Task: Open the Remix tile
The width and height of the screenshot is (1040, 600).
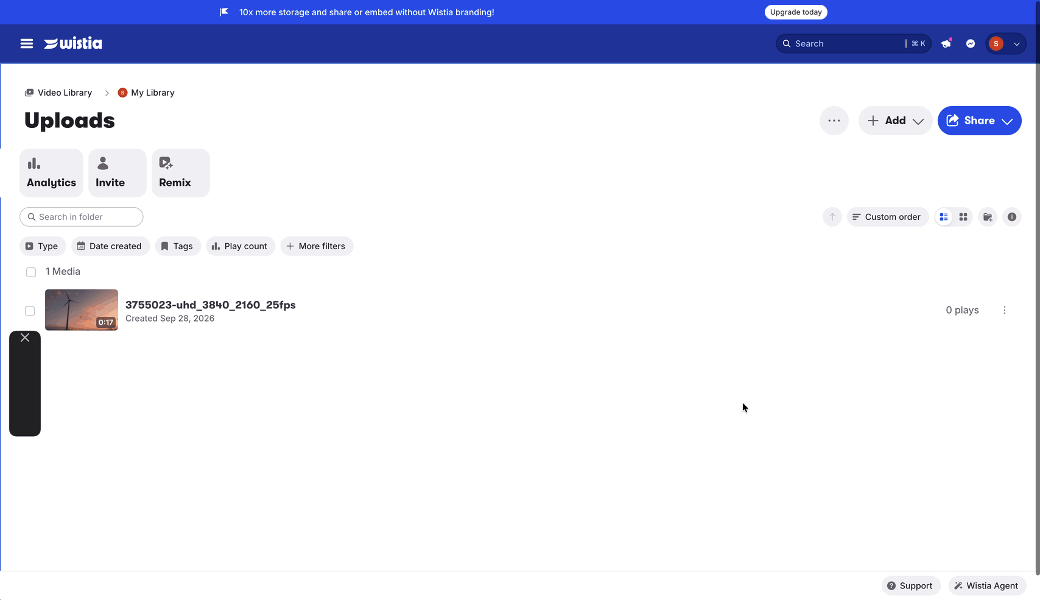Action: [x=181, y=173]
